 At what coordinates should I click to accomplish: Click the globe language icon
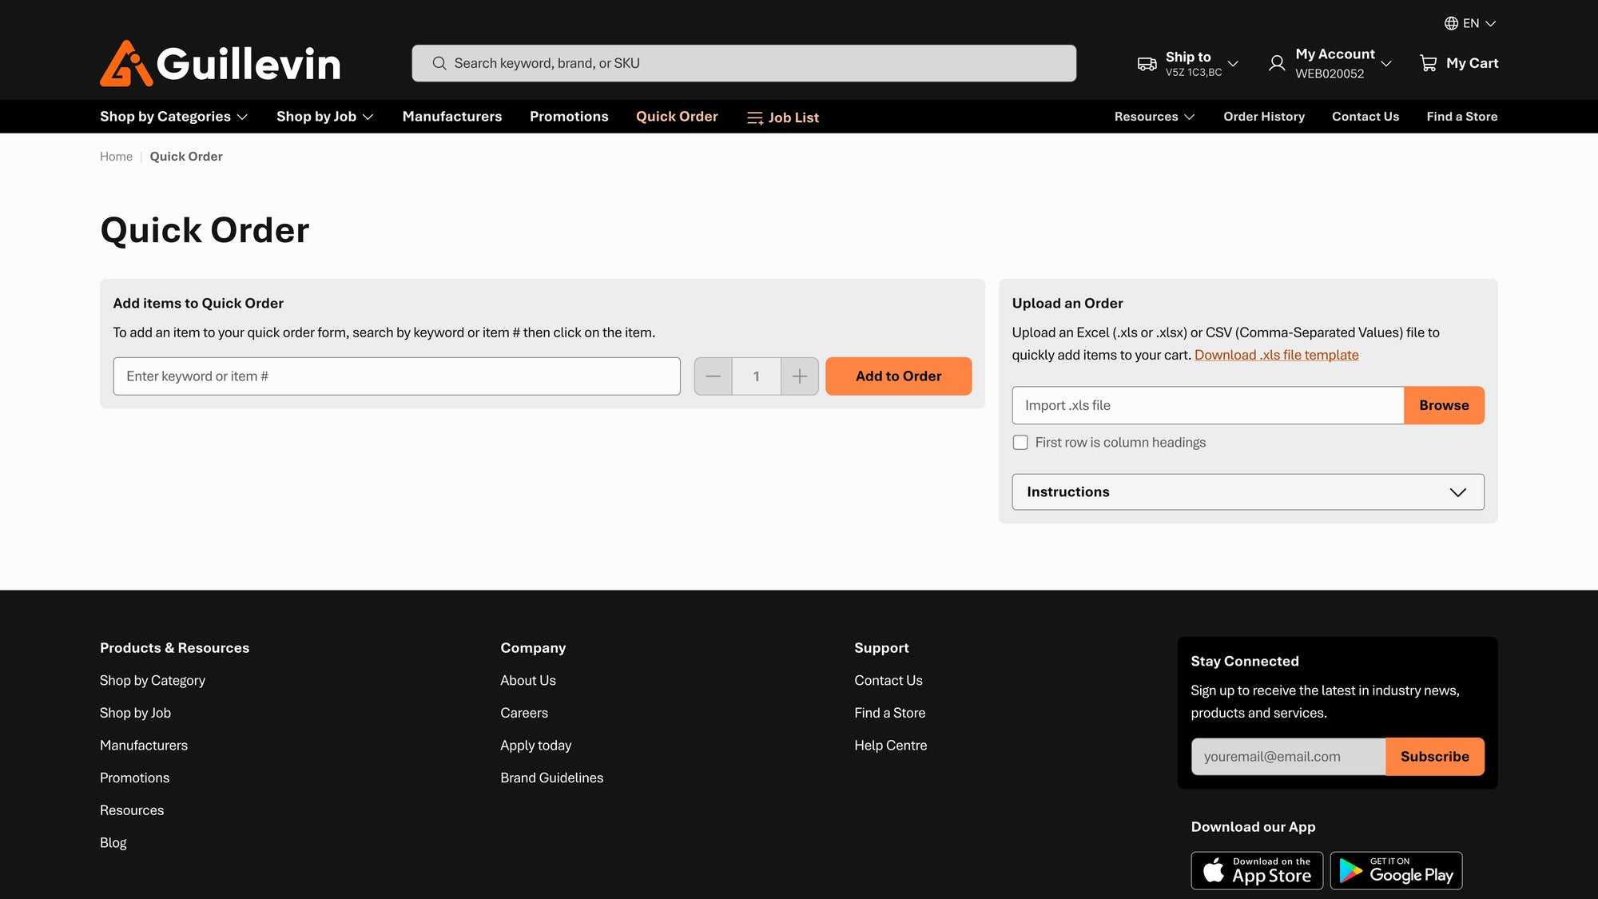pos(1451,23)
